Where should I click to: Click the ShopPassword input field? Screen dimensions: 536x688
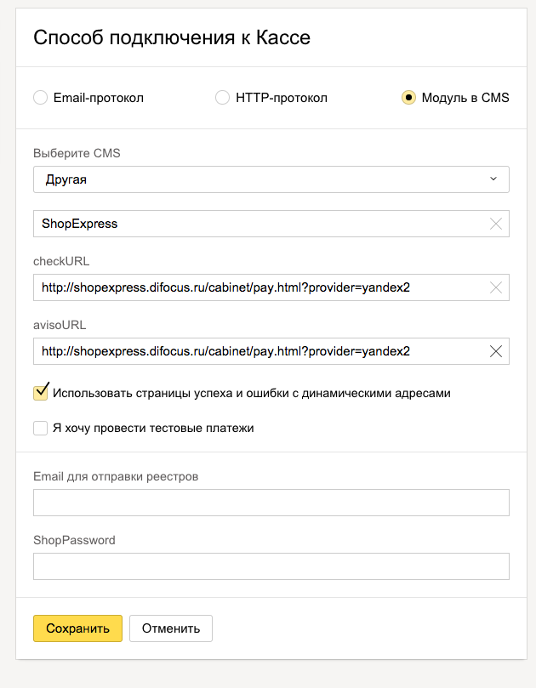click(271, 566)
